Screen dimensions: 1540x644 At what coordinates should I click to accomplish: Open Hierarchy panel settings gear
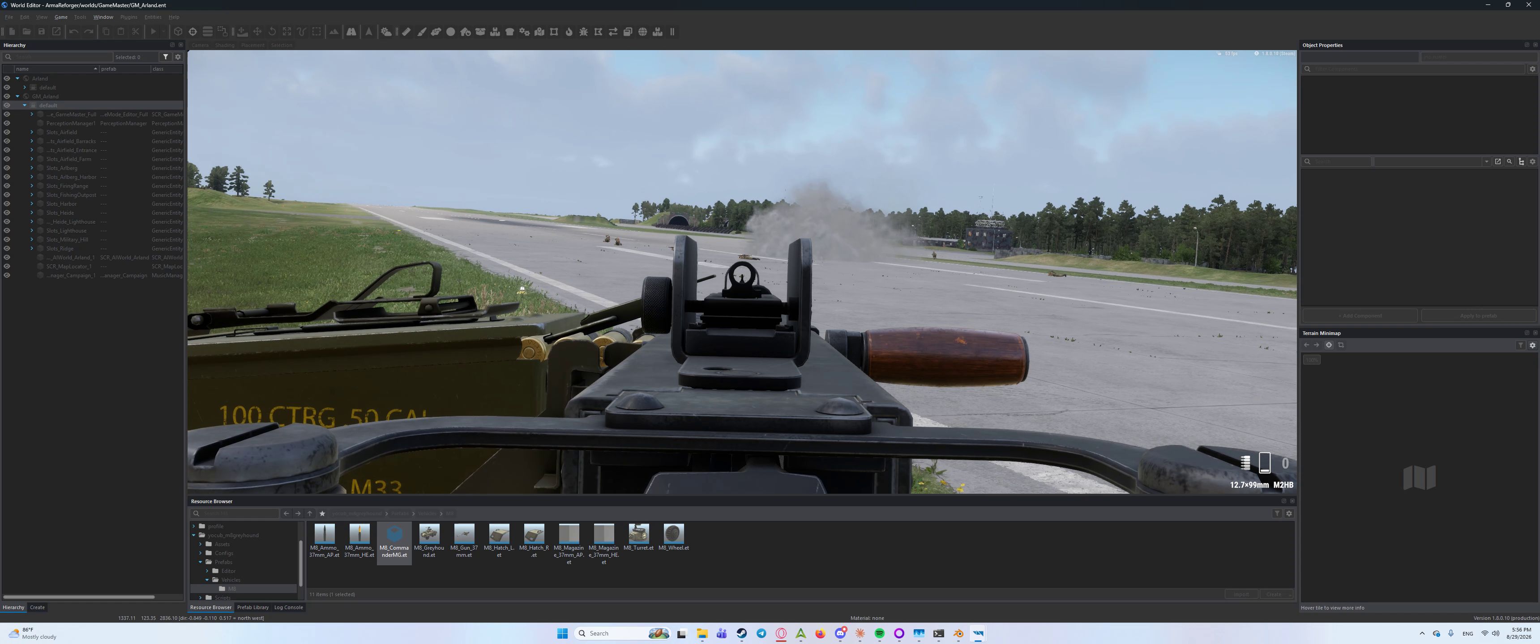pos(178,57)
